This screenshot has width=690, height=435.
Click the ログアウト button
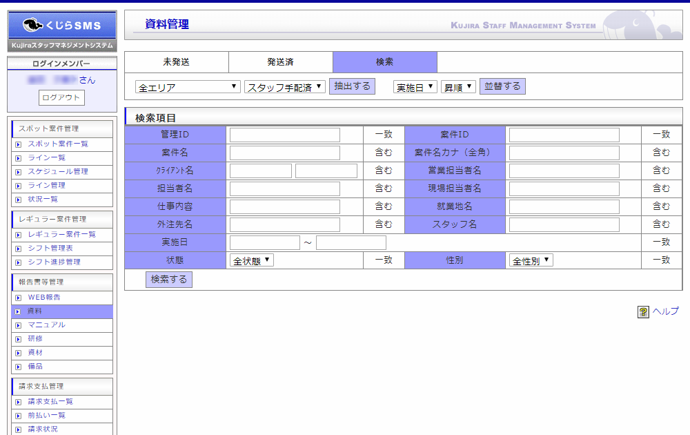[x=61, y=98]
